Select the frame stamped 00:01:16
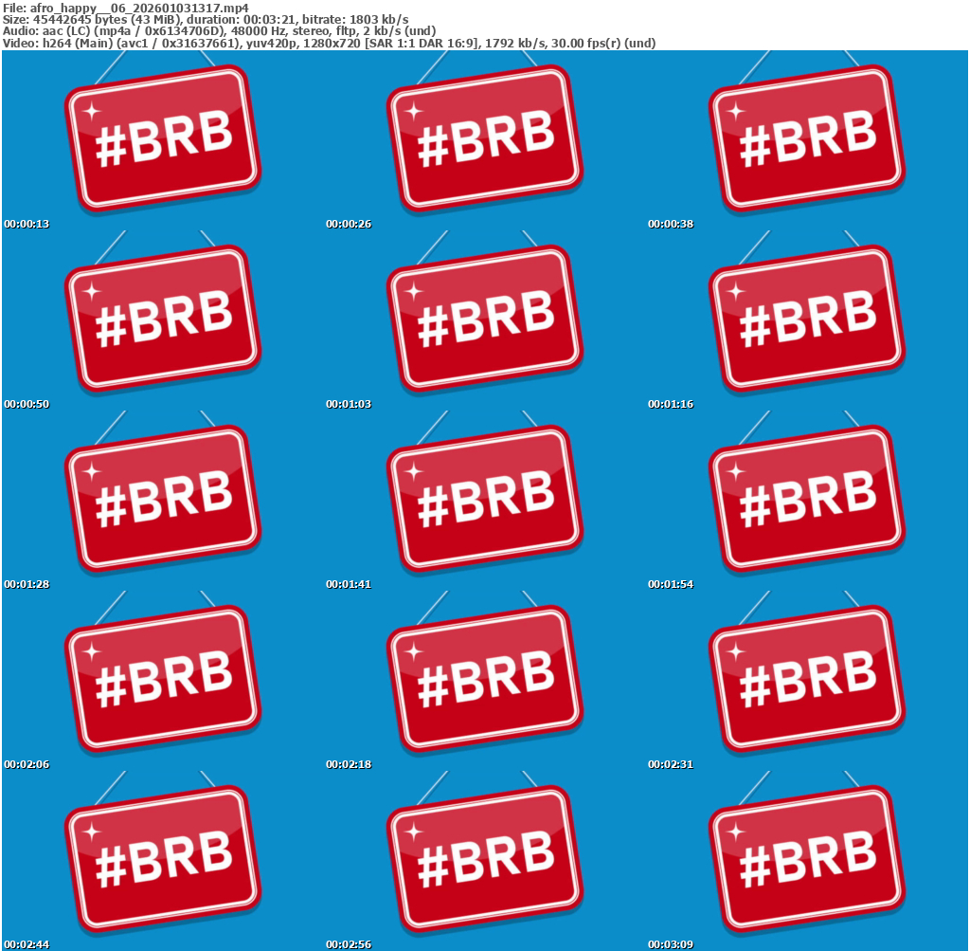970x951 pixels. click(807, 320)
